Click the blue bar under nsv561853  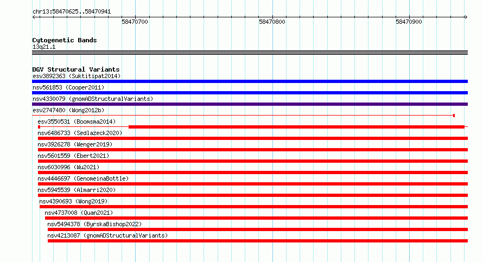pos(250,93)
